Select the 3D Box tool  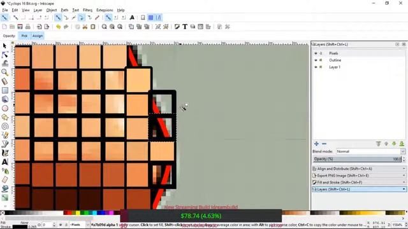point(4,99)
